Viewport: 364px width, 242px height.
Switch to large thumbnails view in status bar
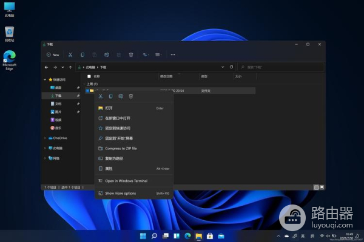(x=321, y=188)
